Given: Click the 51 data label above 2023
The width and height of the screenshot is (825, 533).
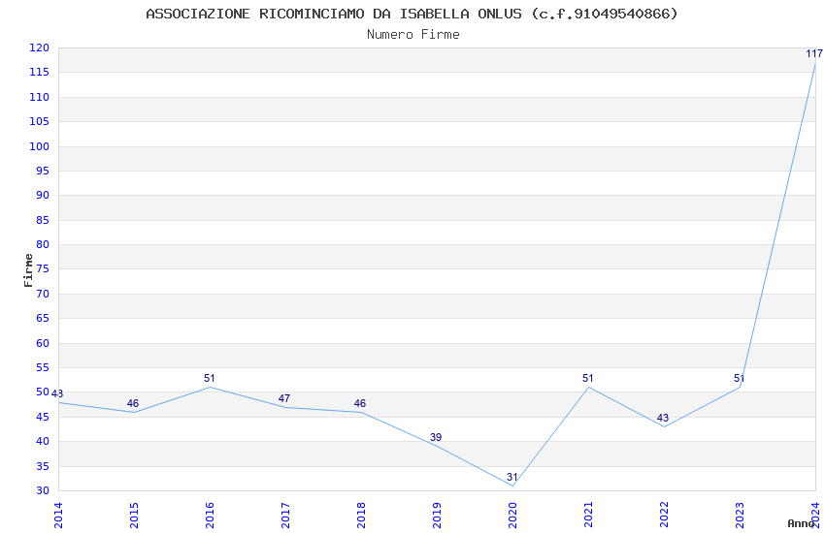Looking at the screenshot, I should click(x=740, y=378).
